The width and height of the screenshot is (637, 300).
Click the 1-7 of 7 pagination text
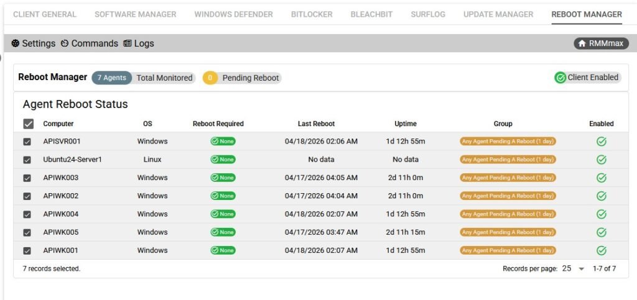tap(604, 268)
